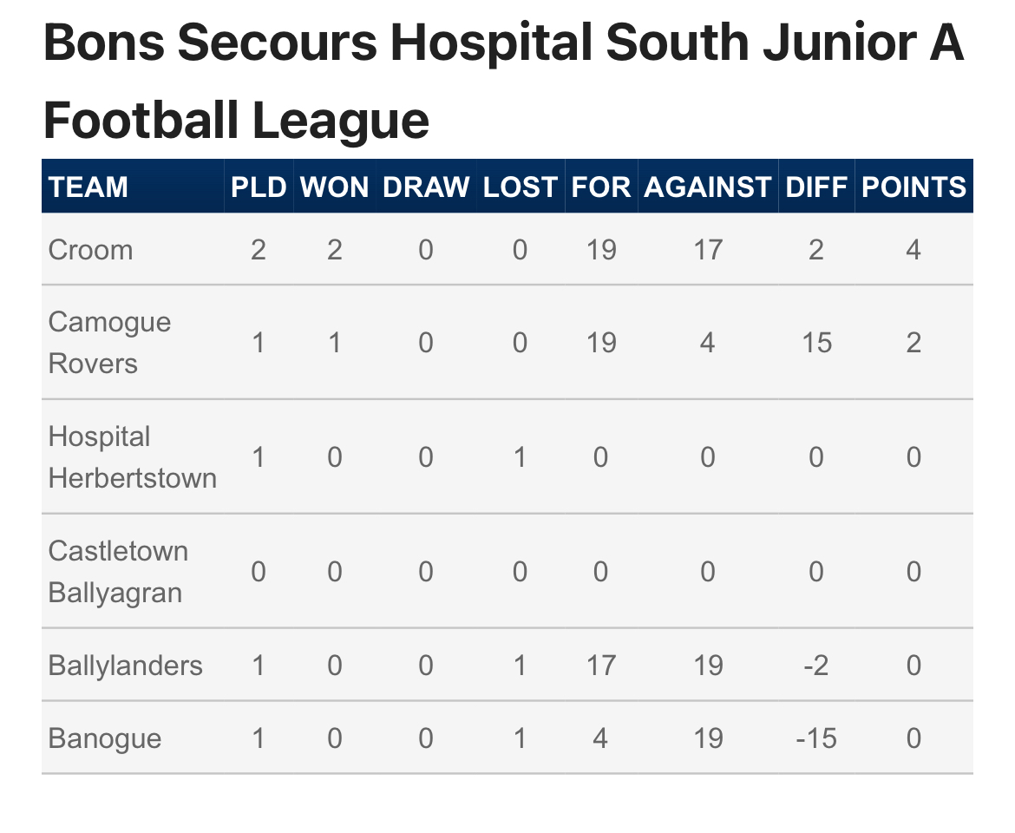The height and width of the screenshot is (833, 1015).
Task: Select Ballylanders' -2 difference cell
Action: tap(815, 666)
